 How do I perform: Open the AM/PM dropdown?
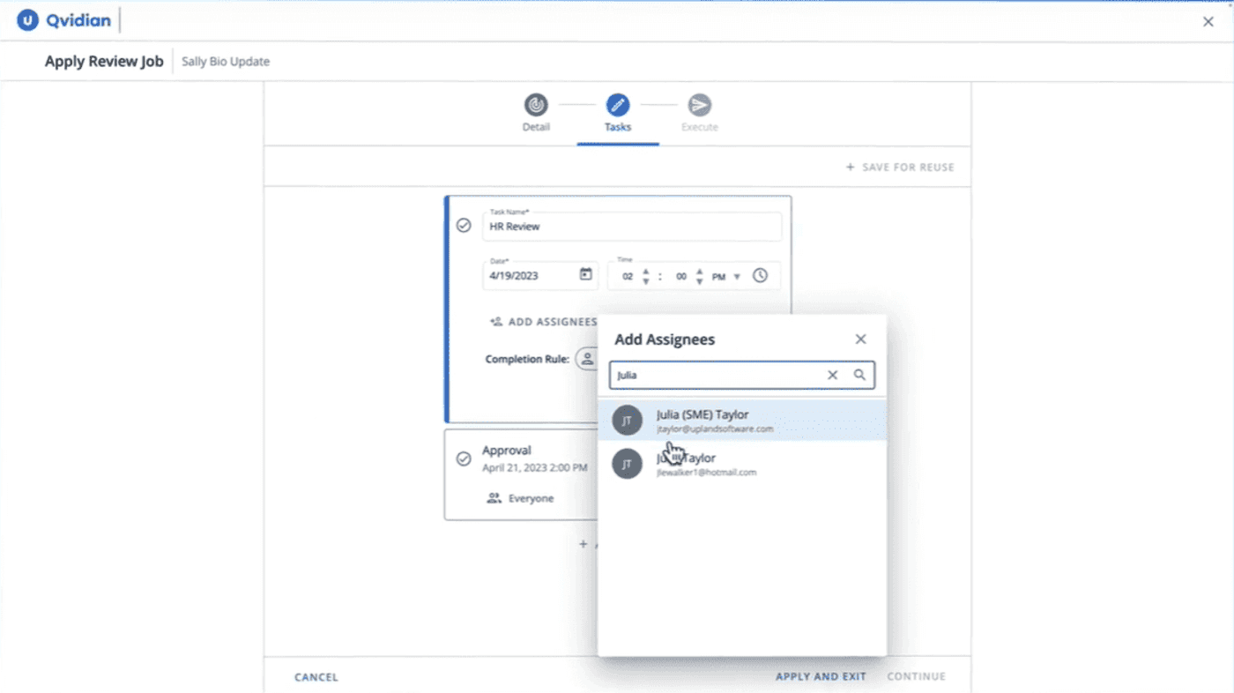737,276
